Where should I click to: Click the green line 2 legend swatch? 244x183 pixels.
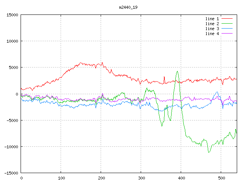[227, 24]
